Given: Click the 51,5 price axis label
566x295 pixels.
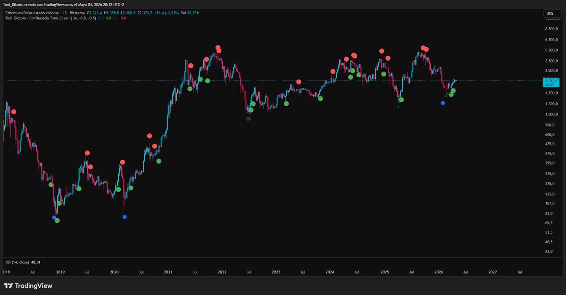Looking at the screenshot, I should 549,232.
